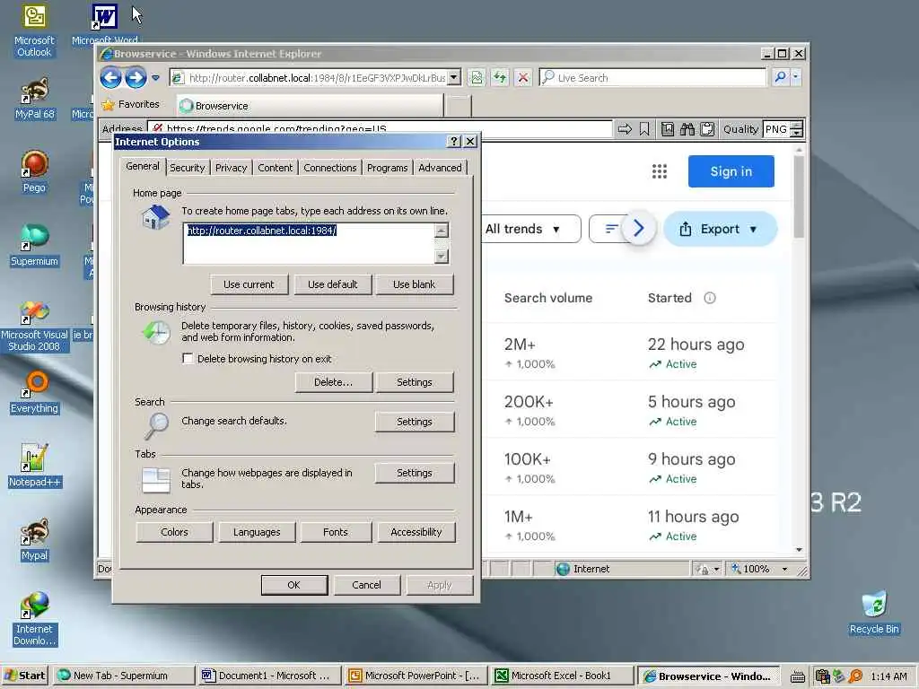919x689 pixels.
Task: Open the Favorites star button
Action: click(x=131, y=104)
